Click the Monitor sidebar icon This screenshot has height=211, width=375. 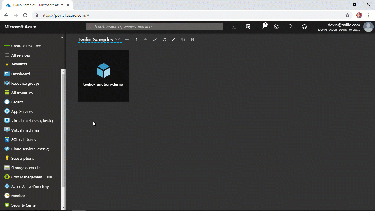(x=7, y=195)
